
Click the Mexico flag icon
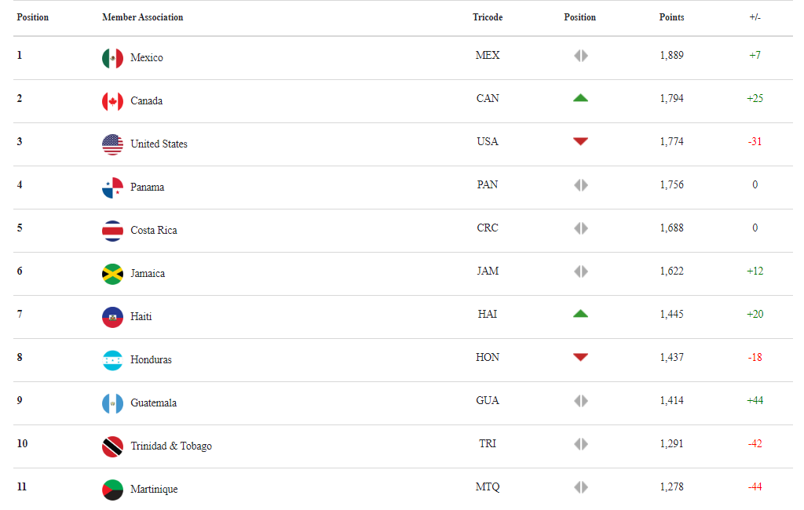[112, 58]
